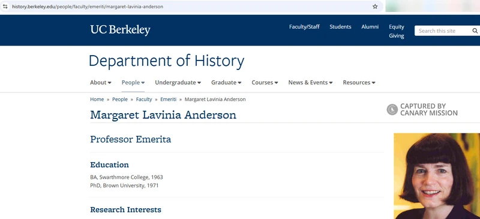Go to Department of History homepage title
Image resolution: width=480 pixels, height=219 pixels.
click(167, 61)
